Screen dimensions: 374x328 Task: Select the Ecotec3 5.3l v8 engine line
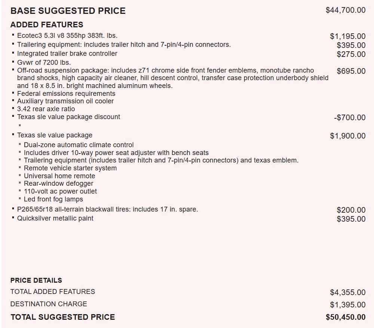pos(67,36)
